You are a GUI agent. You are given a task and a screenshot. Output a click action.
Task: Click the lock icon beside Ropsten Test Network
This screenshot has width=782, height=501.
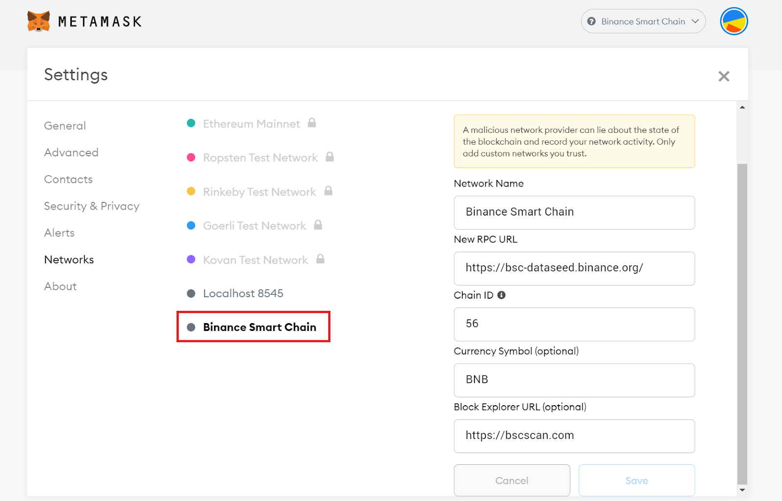click(330, 157)
